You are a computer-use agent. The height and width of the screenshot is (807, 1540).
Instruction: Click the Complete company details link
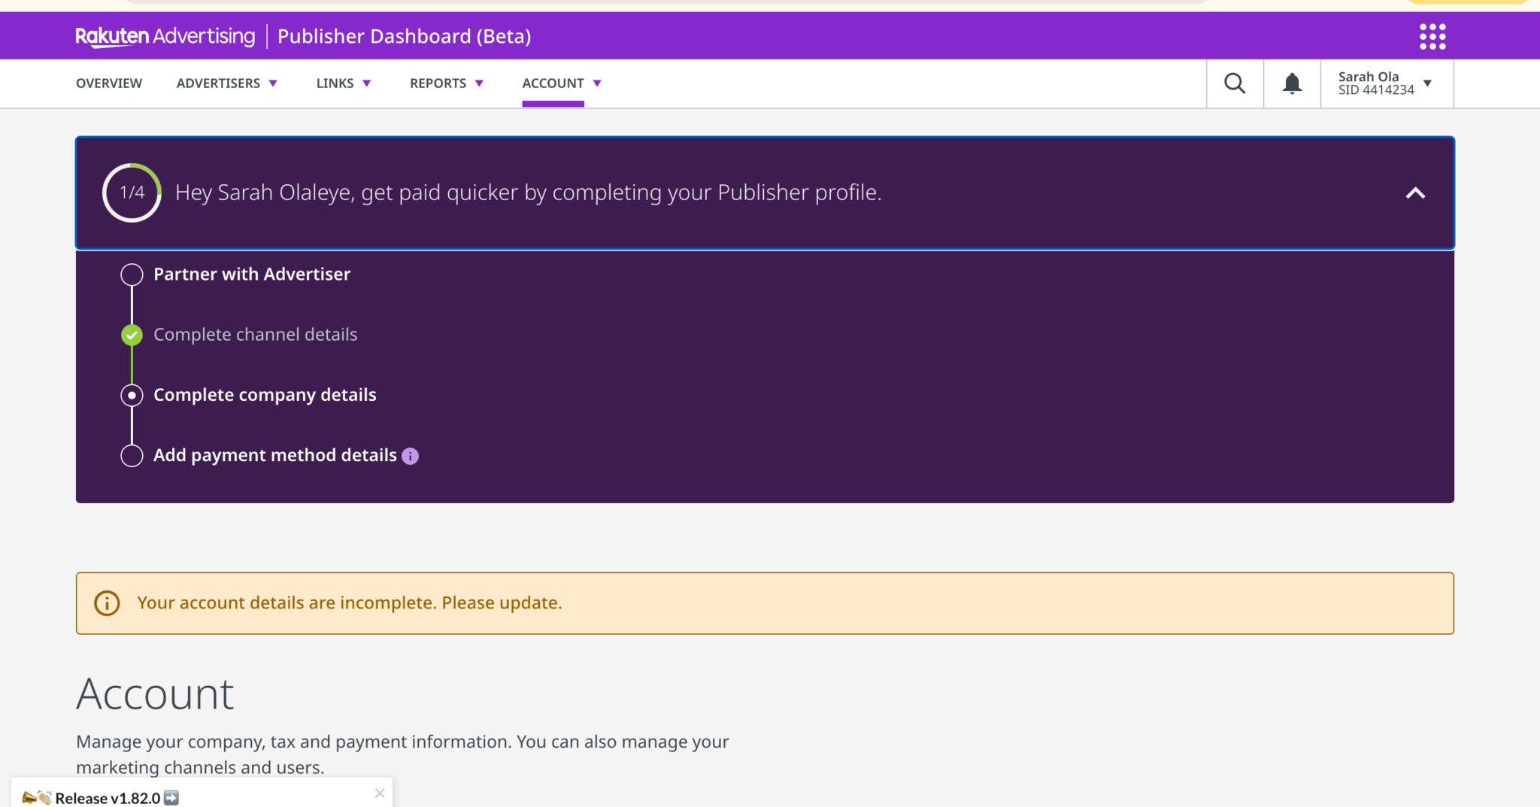pos(265,395)
